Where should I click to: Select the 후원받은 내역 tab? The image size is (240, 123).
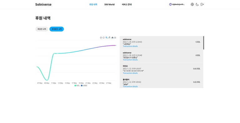[x=57, y=29]
